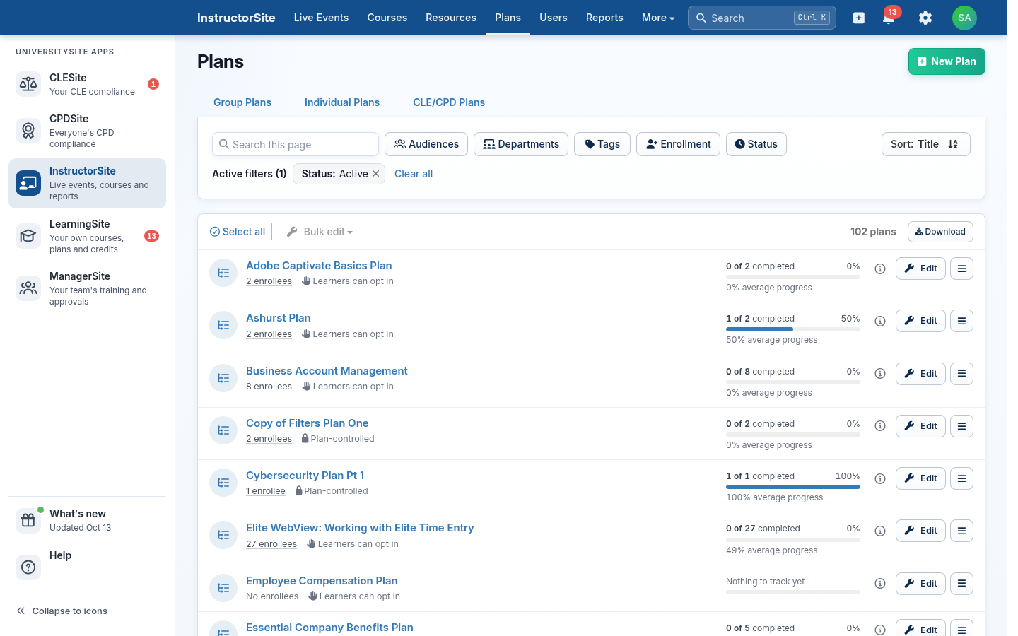Screen dimensions: 1018x636
Task: Open LearningSite app from sidebar
Action: (x=87, y=236)
